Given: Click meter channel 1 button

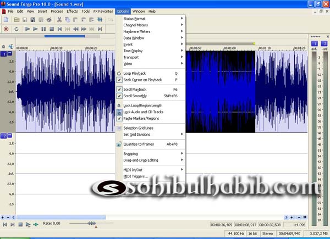Looking at the screenshot, I should click(315, 43).
